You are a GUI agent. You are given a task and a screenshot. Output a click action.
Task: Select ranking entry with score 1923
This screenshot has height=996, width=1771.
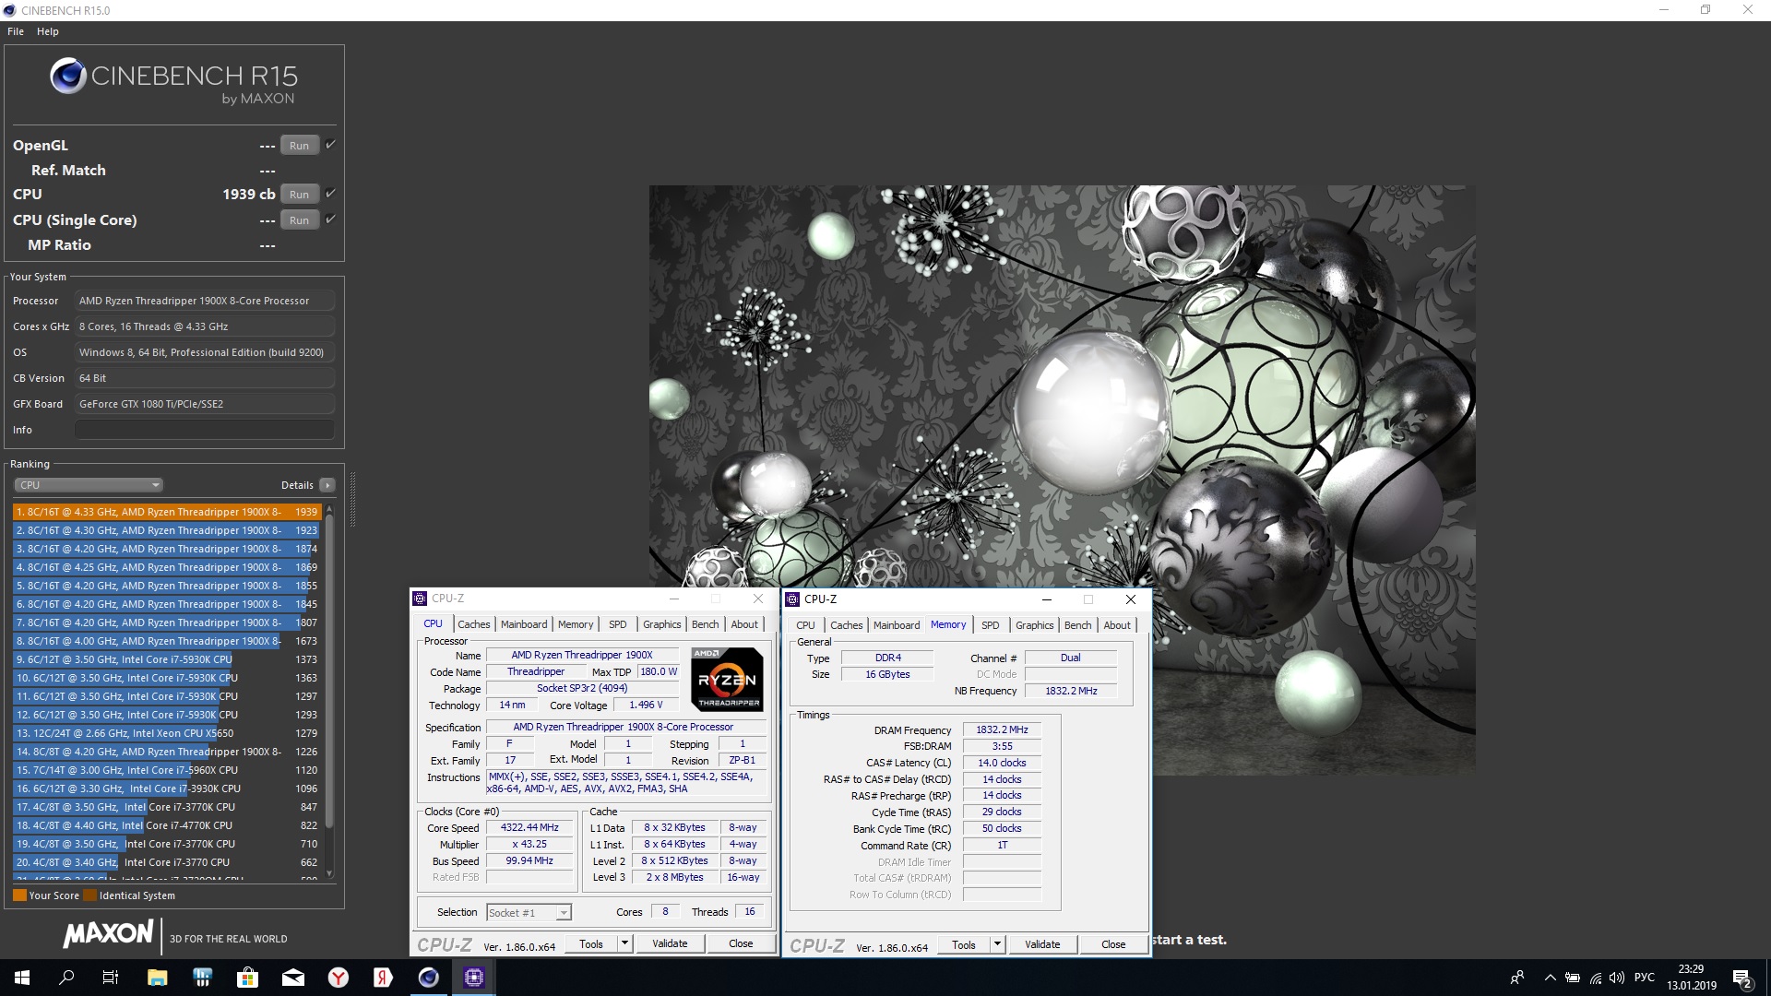coord(167,530)
